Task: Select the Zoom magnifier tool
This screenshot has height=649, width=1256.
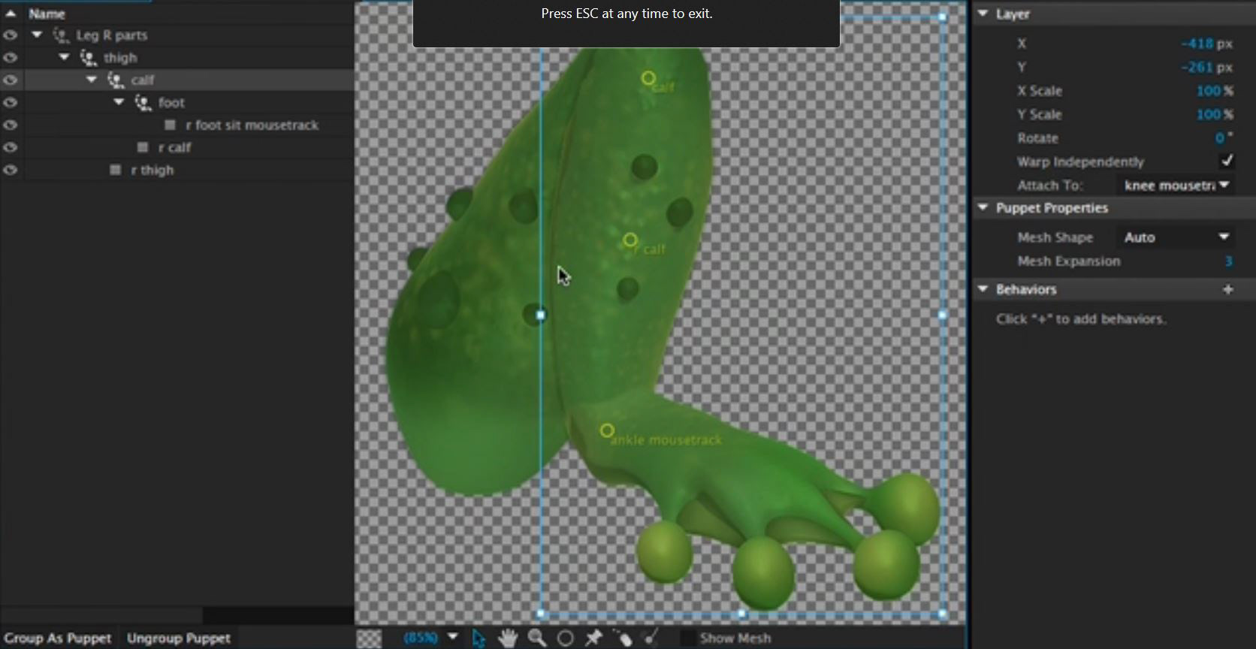Action: coord(536,638)
